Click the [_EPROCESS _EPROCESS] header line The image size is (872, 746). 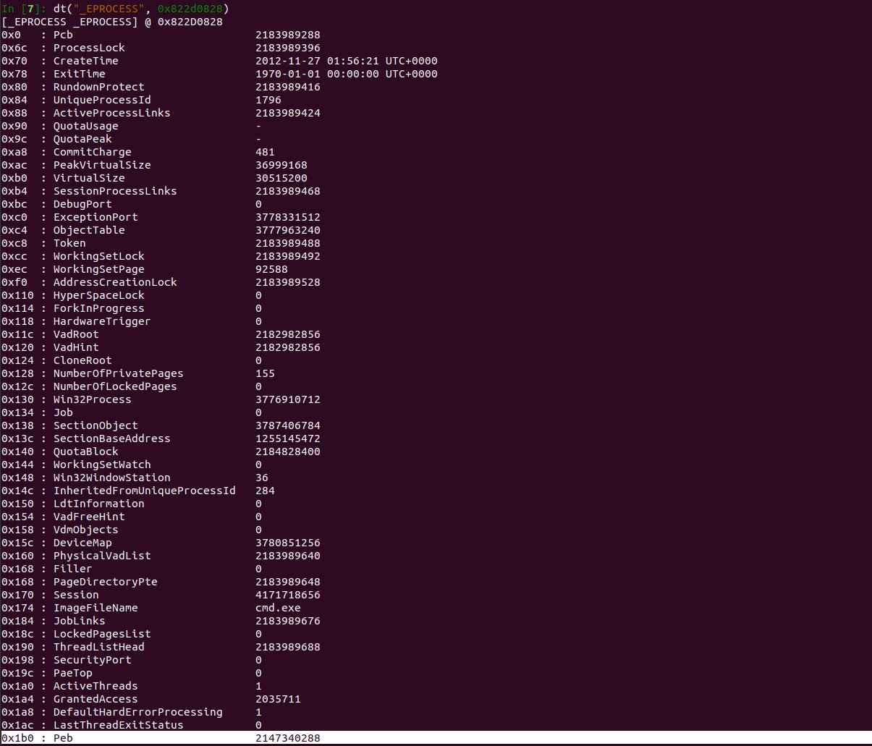point(112,22)
